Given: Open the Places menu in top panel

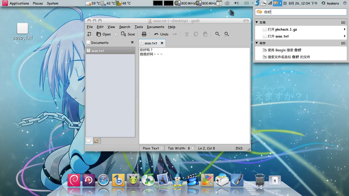Looking at the screenshot, I should point(38,3).
